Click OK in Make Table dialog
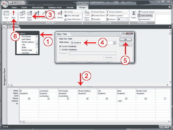The height and width of the screenshot is (130, 173). [x=126, y=40]
